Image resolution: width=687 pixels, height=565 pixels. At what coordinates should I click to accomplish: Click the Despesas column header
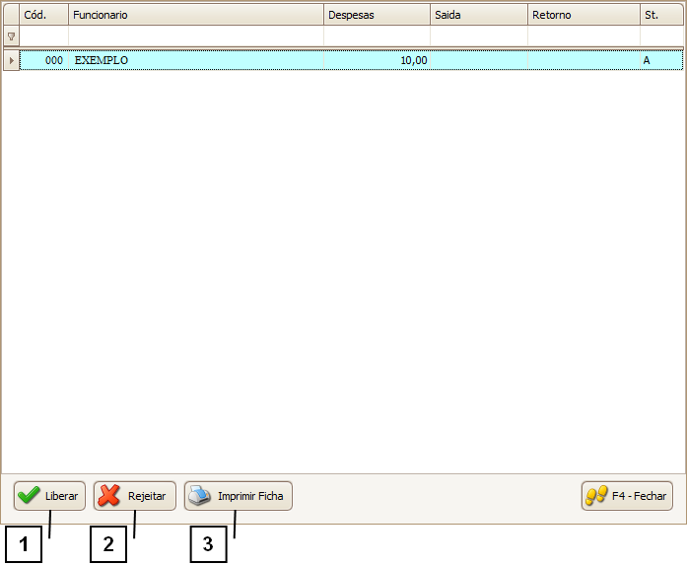pos(377,15)
